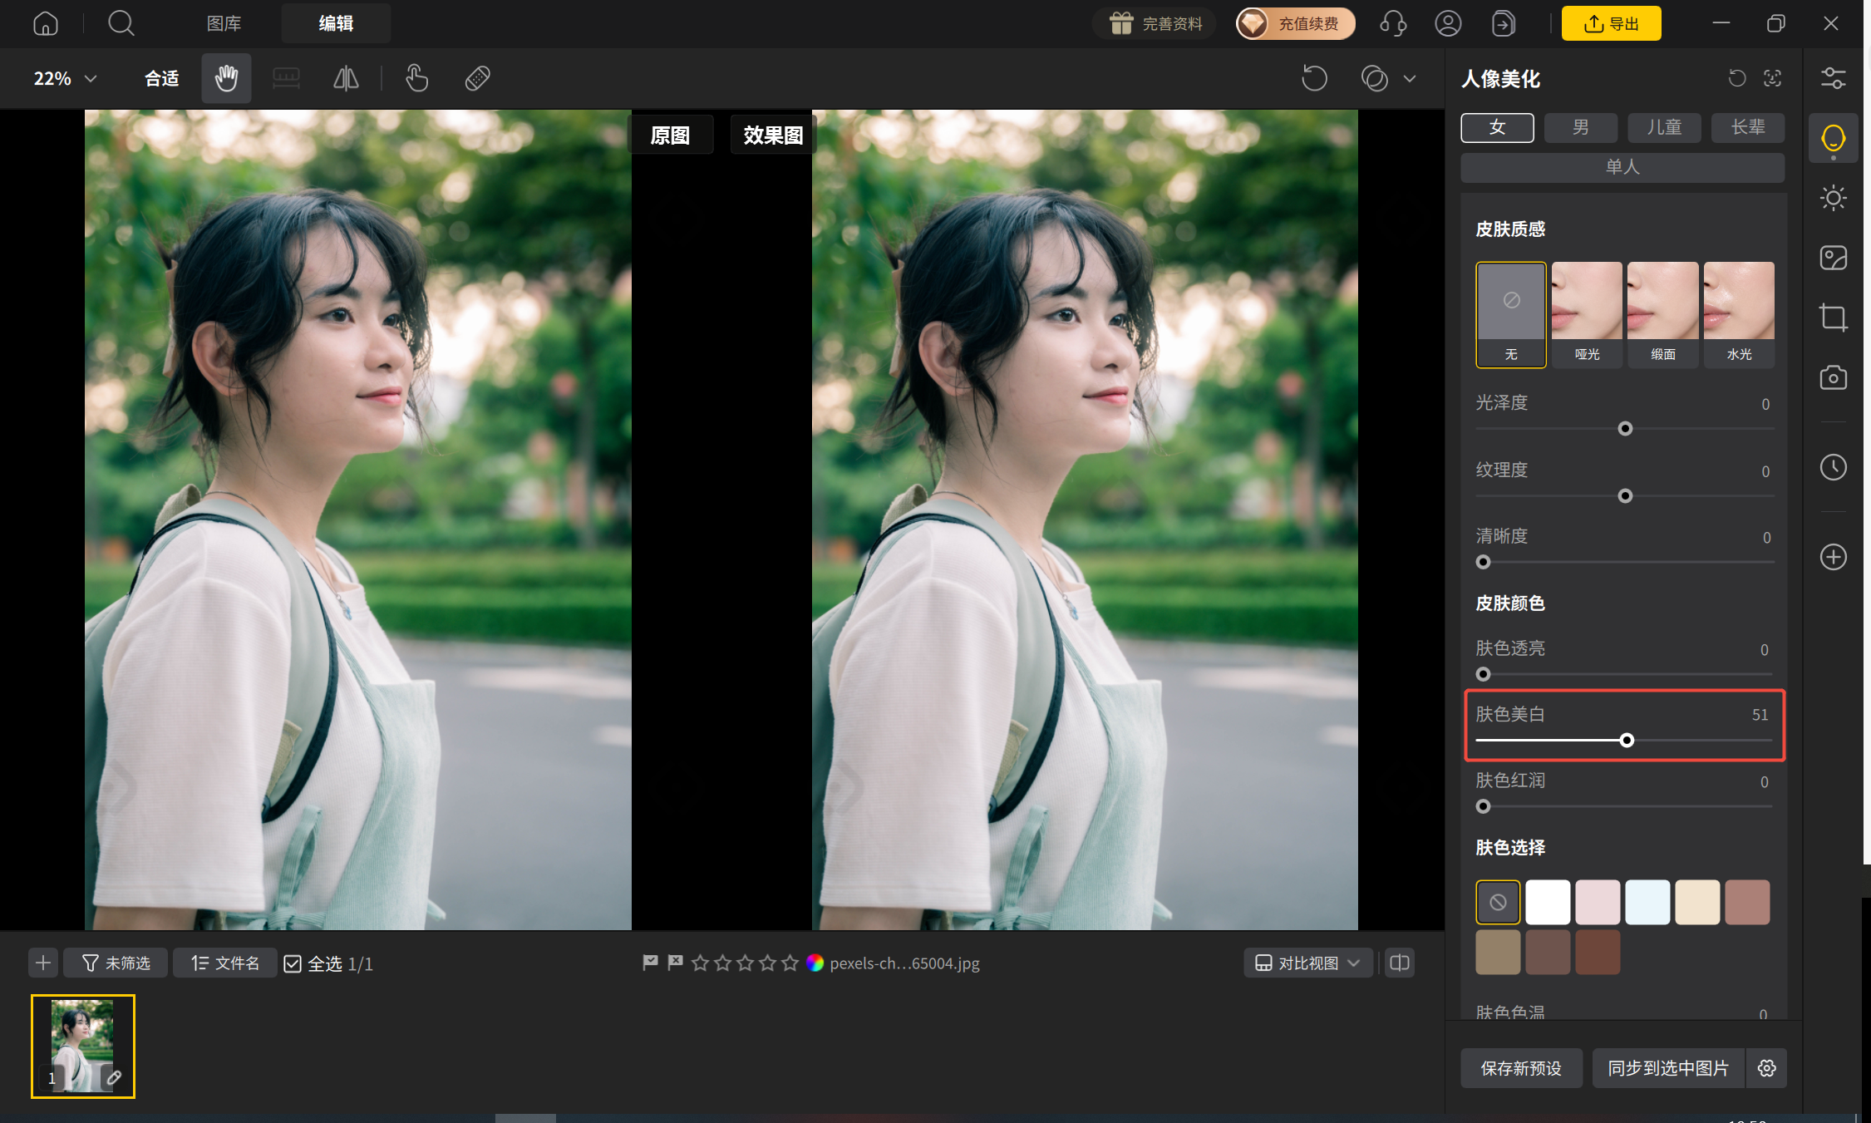This screenshot has width=1871, height=1123.
Task: Click the 同步到选中图片 button
Action: pos(1668,1068)
